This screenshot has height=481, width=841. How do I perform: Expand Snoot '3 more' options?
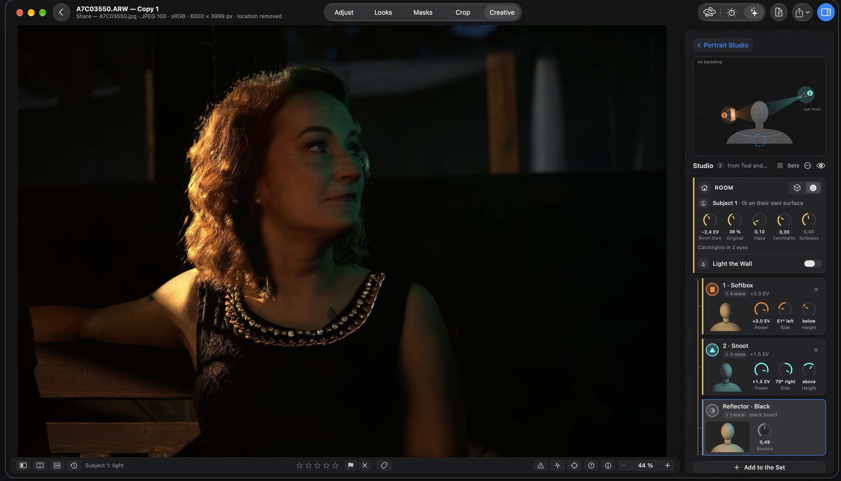735,354
